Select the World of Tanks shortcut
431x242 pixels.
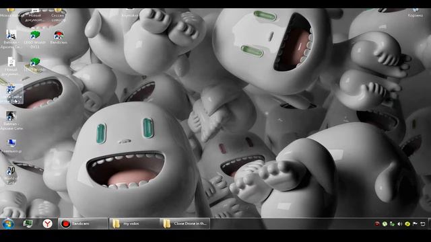click(11, 175)
